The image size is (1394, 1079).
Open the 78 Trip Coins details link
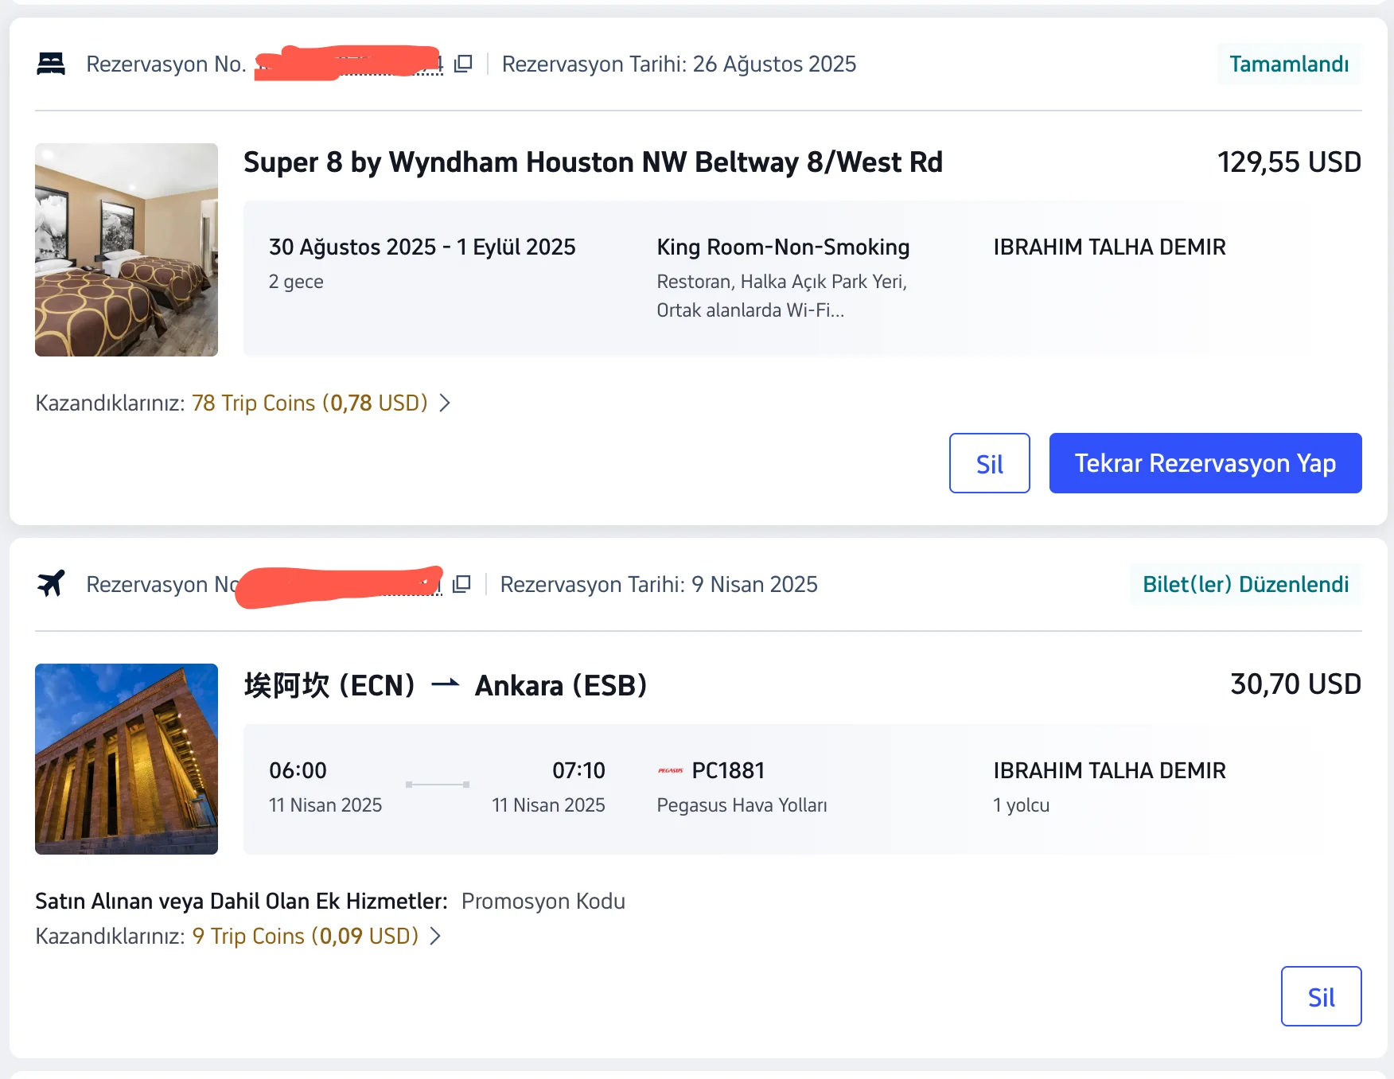click(x=310, y=403)
